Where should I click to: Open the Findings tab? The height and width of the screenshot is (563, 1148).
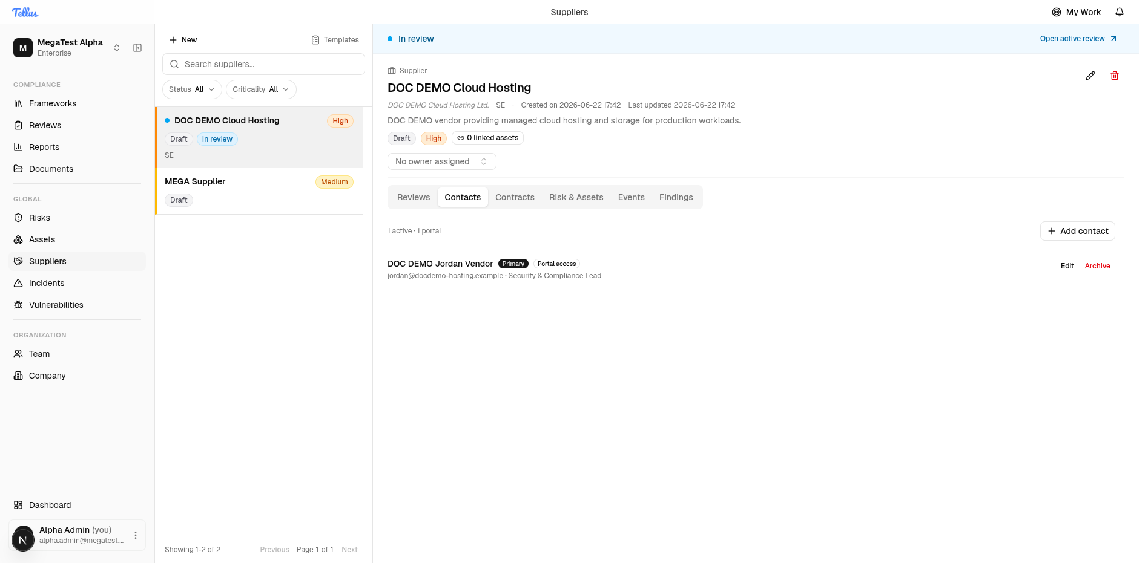676,197
